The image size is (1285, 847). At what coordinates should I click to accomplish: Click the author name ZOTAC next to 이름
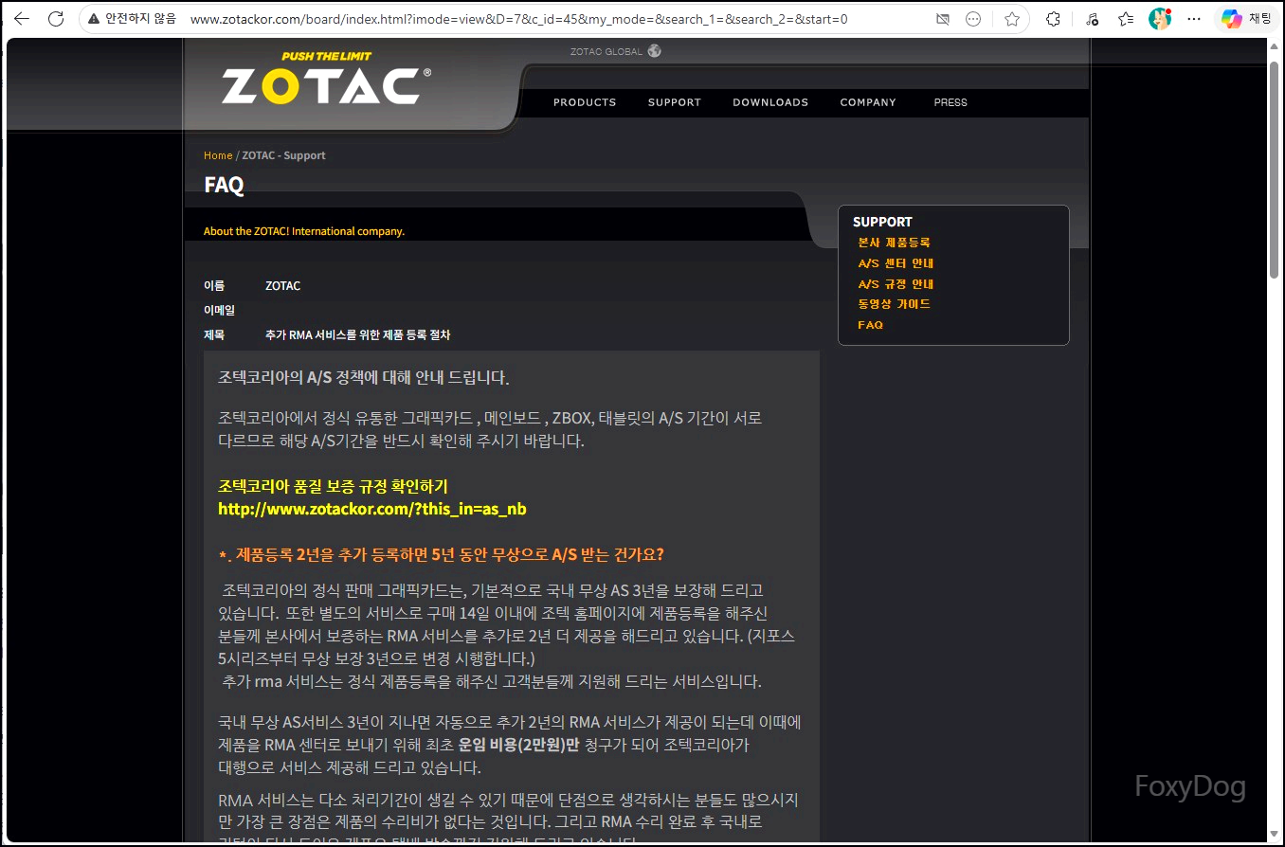tap(283, 286)
